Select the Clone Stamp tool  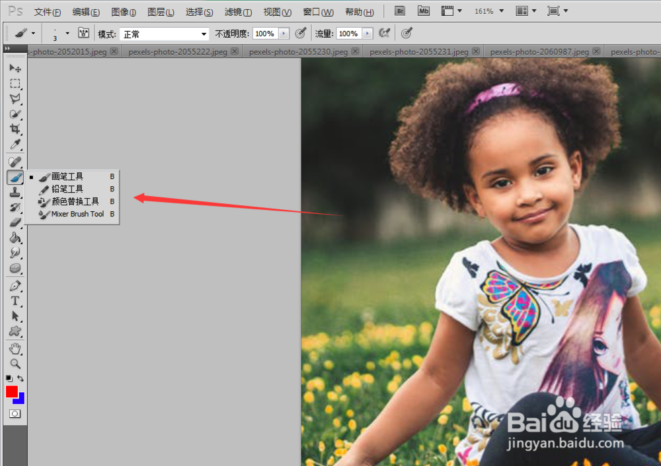coord(15,192)
